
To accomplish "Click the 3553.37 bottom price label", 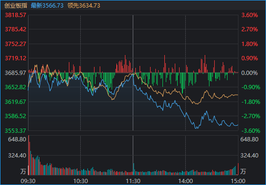I will coord(16,130).
